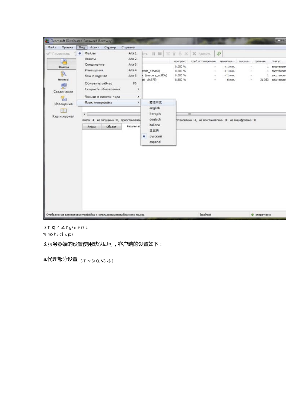Select Файлы view in Вид menu

coord(109,53)
